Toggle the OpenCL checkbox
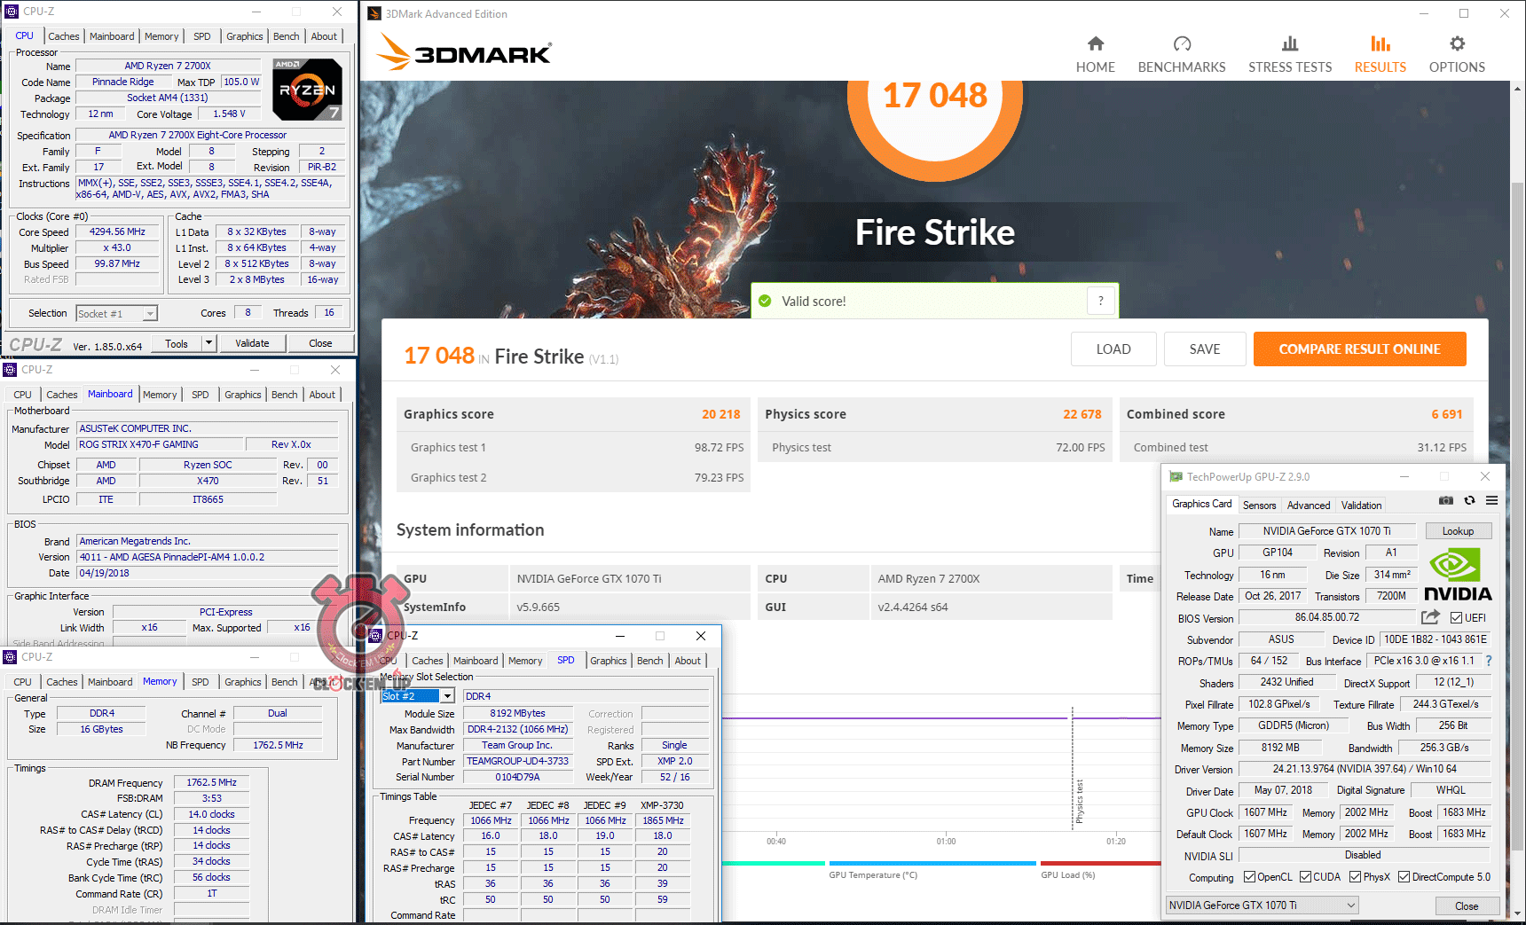 coord(1249,877)
